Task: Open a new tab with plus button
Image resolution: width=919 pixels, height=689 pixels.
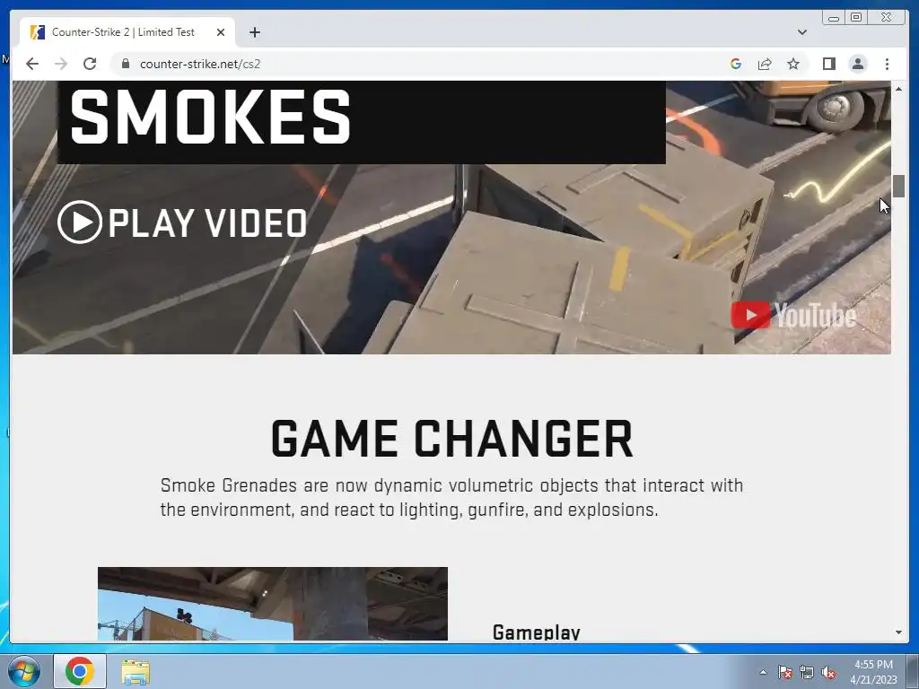Action: 254,32
